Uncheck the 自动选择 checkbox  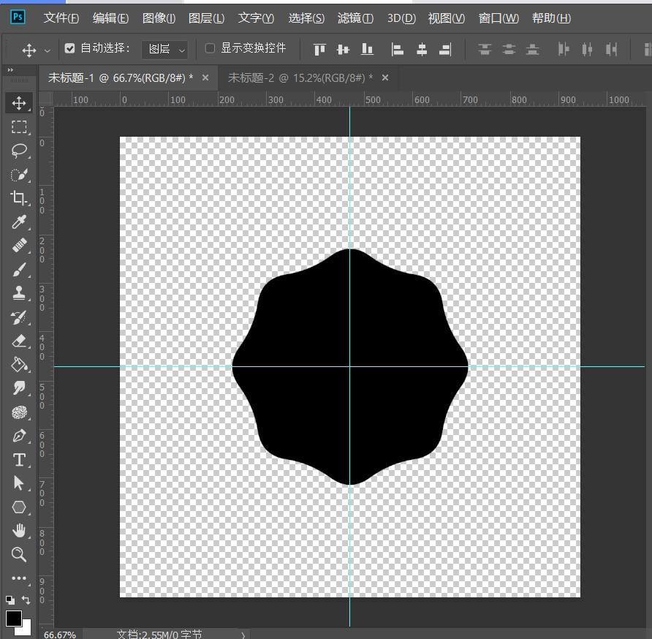pos(70,48)
